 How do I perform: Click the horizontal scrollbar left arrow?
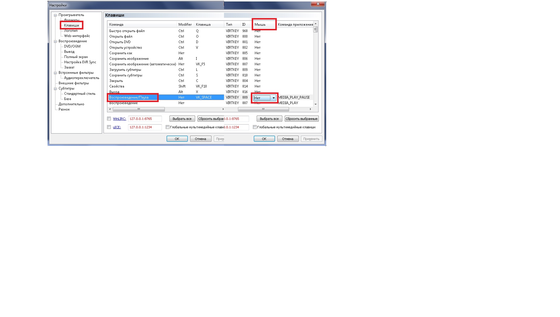[x=110, y=109]
